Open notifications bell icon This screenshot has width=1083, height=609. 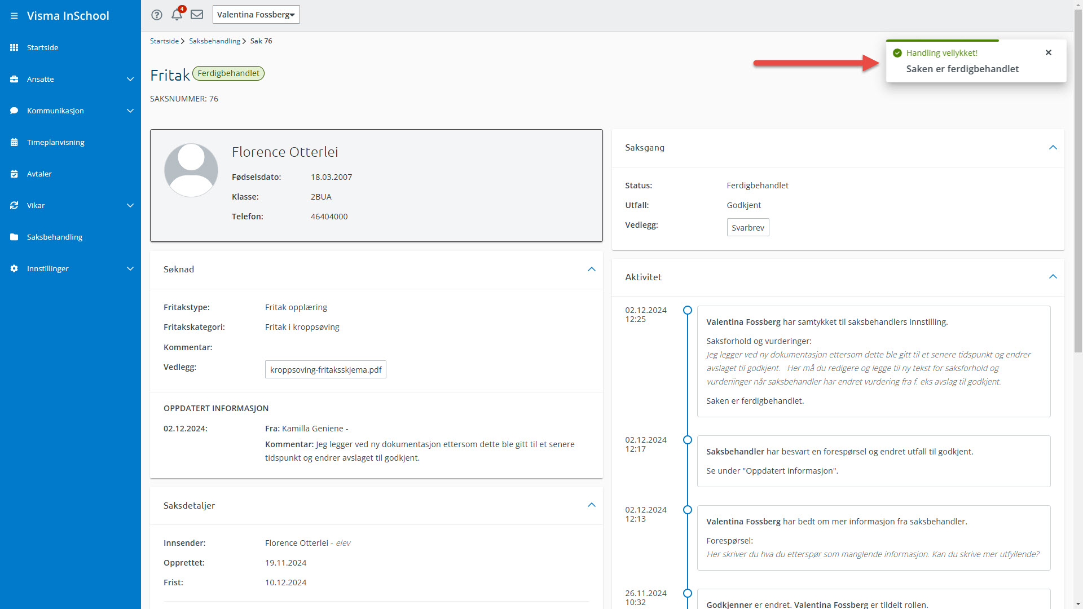(177, 15)
